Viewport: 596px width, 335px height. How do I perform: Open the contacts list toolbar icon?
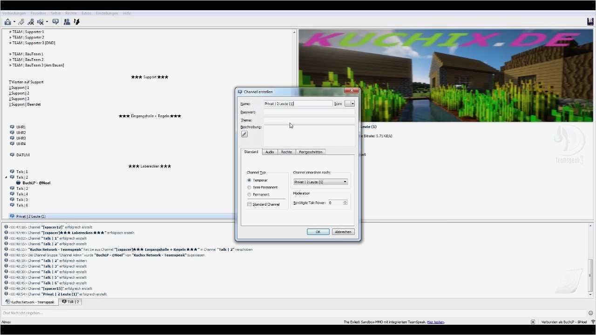click(x=67, y=22)
